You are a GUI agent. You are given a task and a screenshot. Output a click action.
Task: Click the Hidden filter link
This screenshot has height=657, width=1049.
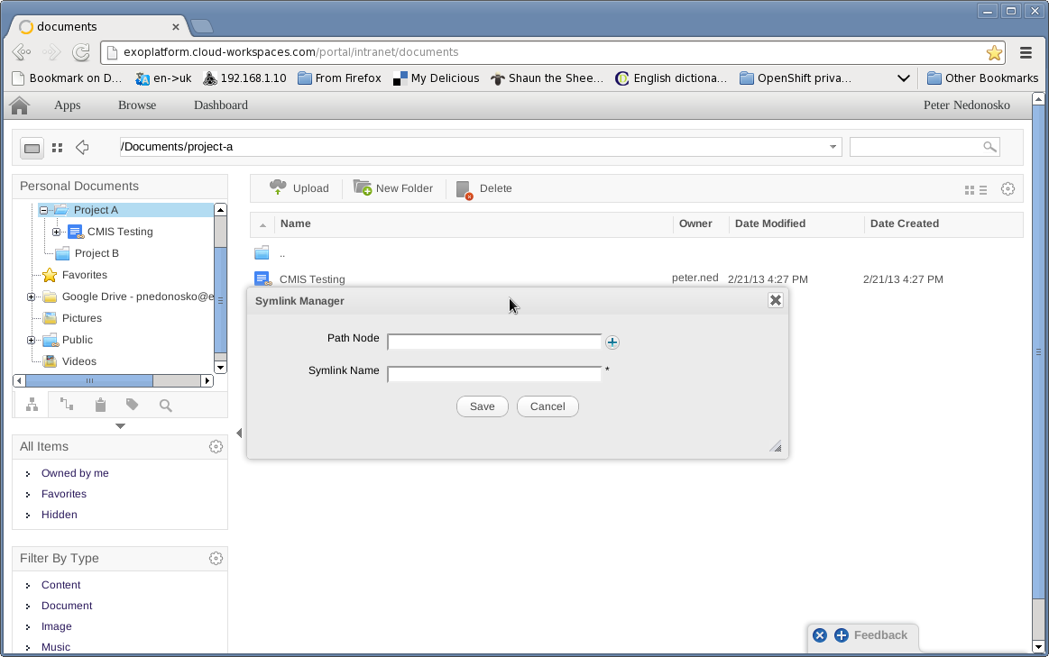tap(59, 515)
